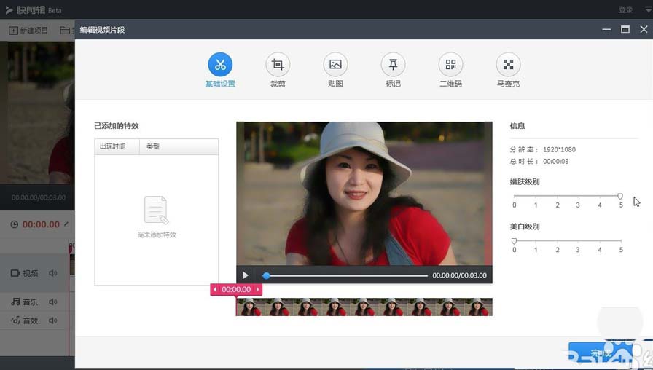Set 美白级别 slider to level 2
Image resolution: width=653 pixels, height=370 pixels.
[558, 240]
